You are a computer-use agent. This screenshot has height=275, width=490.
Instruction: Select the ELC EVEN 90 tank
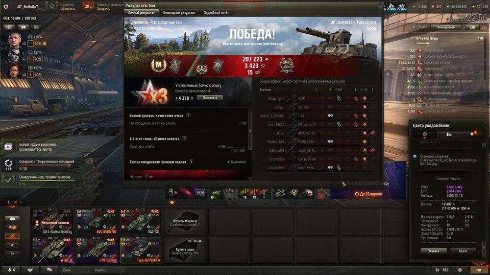(x=96, y=222)
